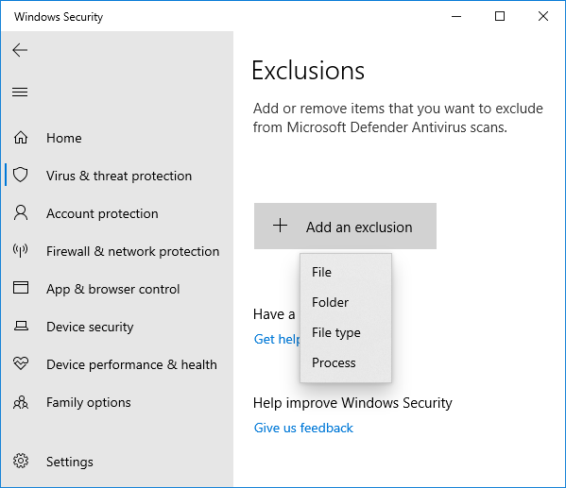The height and width of the screenshot is (488, 566).
Task: Choose File type from exclusion menu
Action: pyautogui.click(x=346, y=332)
